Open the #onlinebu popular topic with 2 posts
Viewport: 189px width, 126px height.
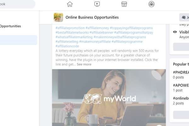(x=181, y=98)
